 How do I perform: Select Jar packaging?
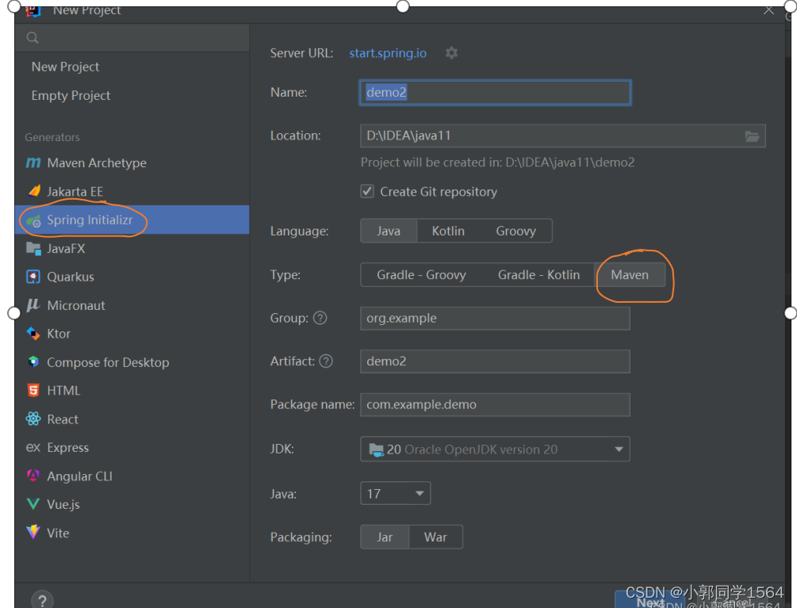pyautogui.click(x=385, y=537)
